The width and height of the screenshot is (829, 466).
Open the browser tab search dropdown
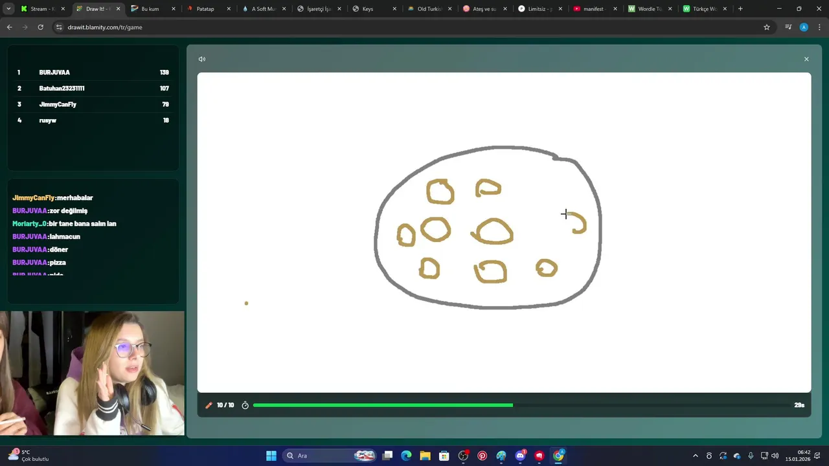click(8, 9)
